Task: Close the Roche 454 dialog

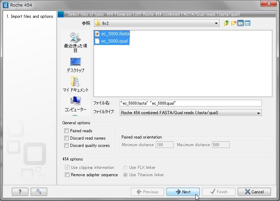Action: click(x=268, y=3)
